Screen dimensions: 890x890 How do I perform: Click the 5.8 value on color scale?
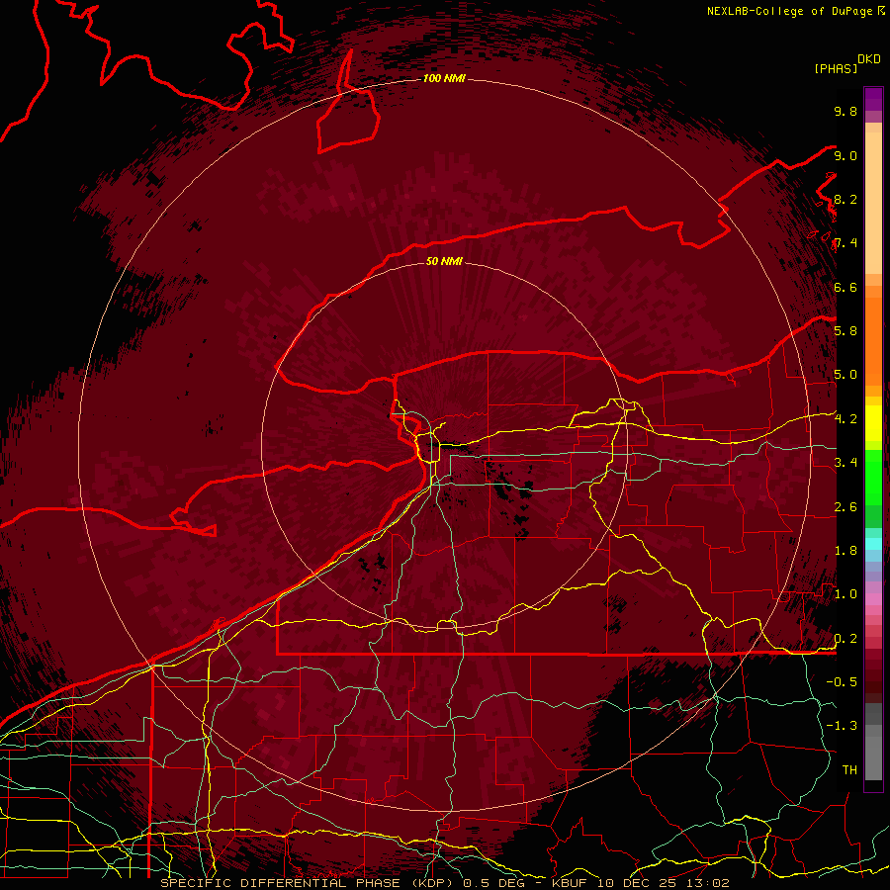[x=845, y=331]
